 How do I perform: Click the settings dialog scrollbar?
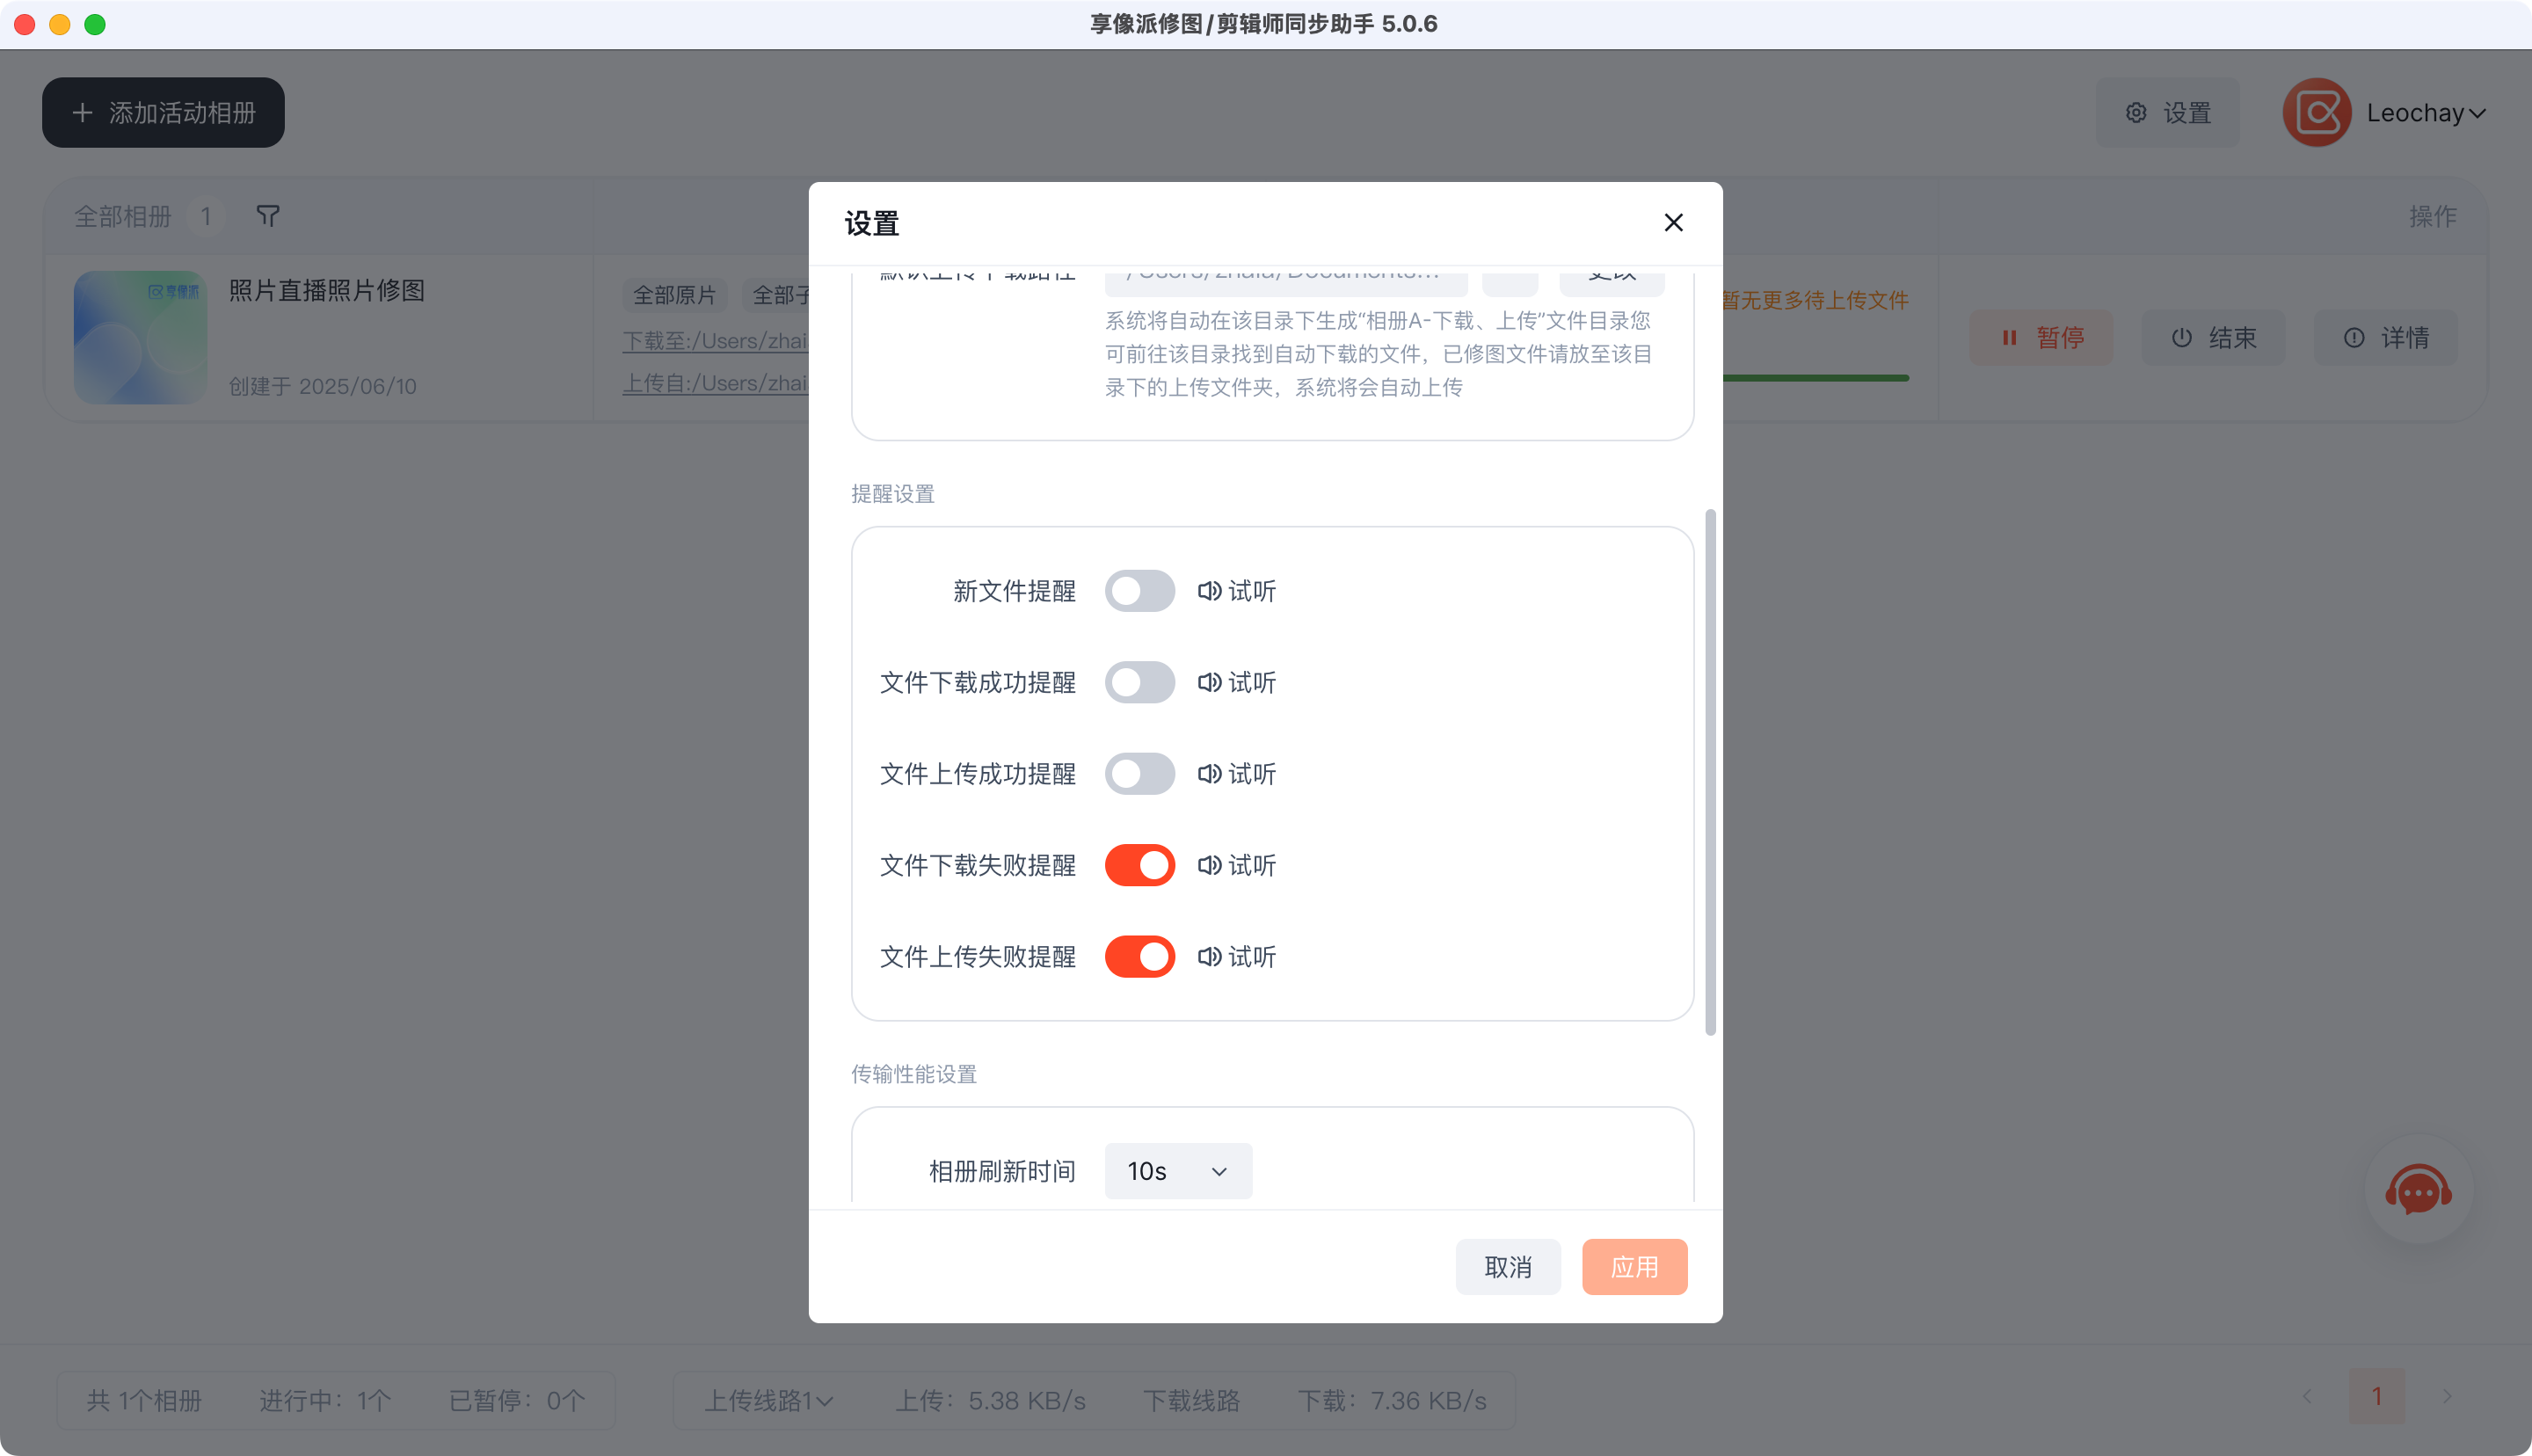point(1710,772)
